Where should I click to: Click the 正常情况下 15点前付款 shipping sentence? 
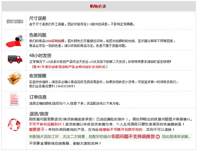click(x=100, y=62)
